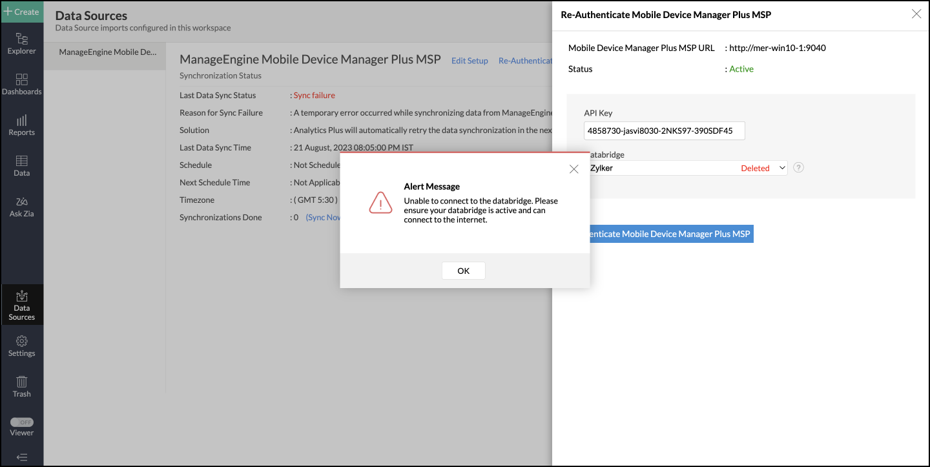Open the Explorer sidebar icon

pos(21,43)
